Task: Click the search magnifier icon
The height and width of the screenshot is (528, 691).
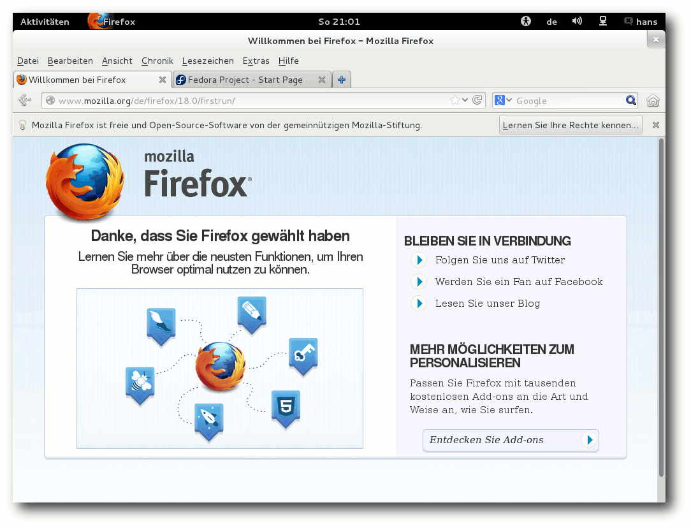Action: [631, 101]
